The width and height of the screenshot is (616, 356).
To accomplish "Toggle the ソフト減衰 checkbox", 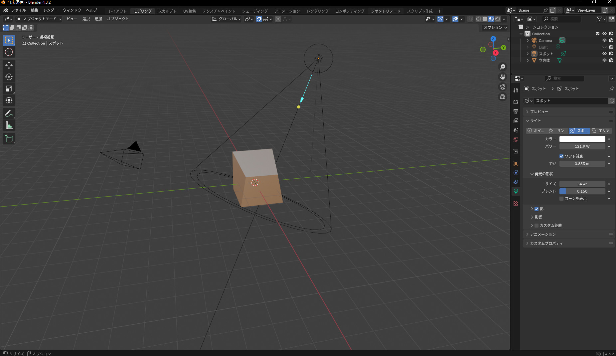I will (x=561, y=156).
